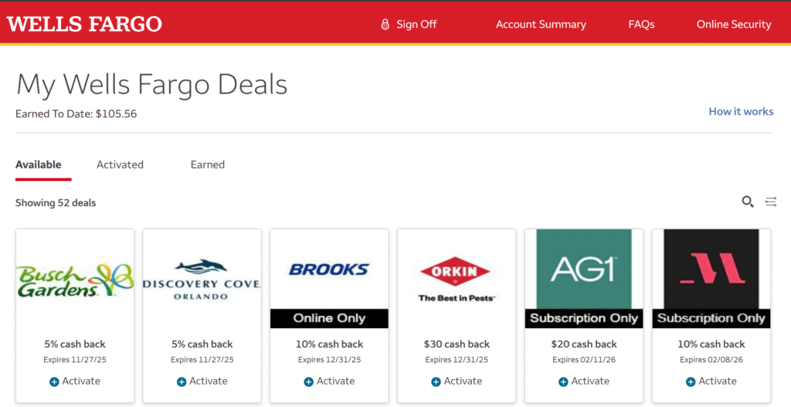This screenshot has width=791, height=407.
Task: Click the Orkin logo thumbnail
Action: [x=457, y=280]
